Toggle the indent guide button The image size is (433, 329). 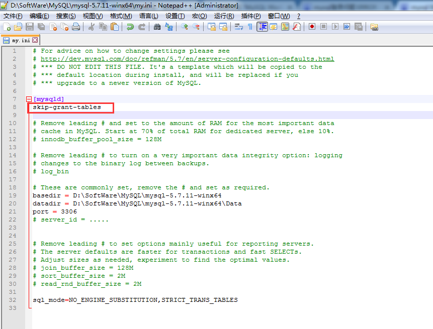pyautogui.click(x=262, y=27)
